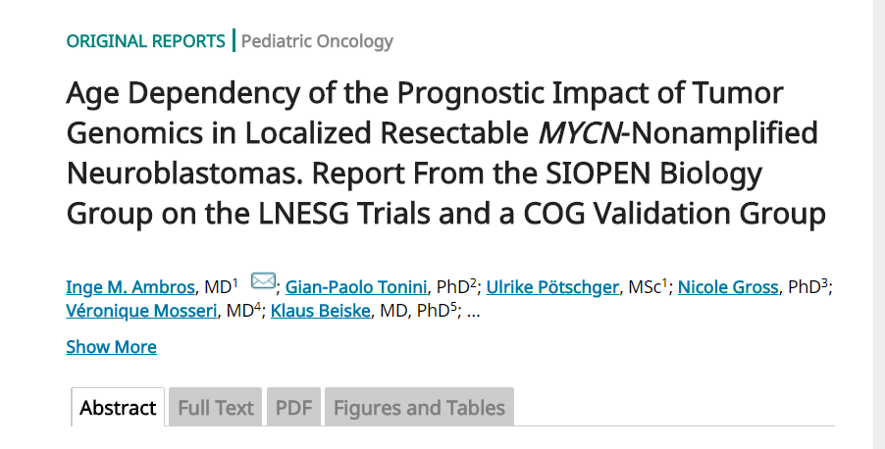
Task: Switch to the Abstract tab
Action: pos(118,408)
